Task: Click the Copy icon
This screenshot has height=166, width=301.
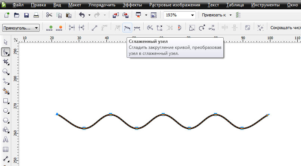Action: [59, 15]
